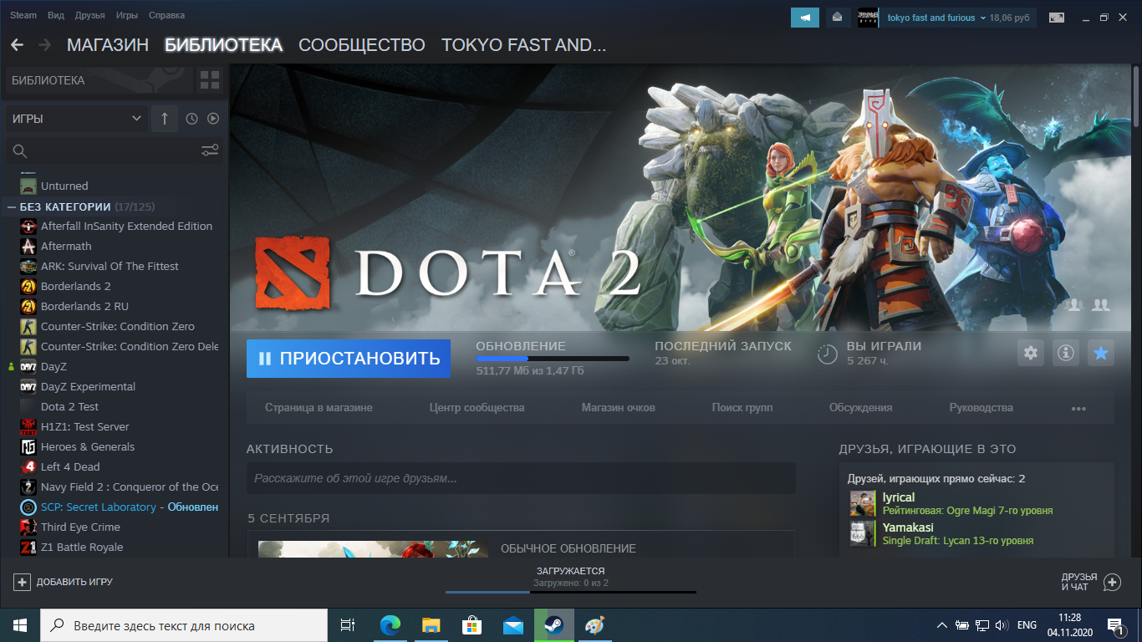The width and height of the screenshot is (1142, 642).
Task: Click the library search field
Action: coord(102,151)
